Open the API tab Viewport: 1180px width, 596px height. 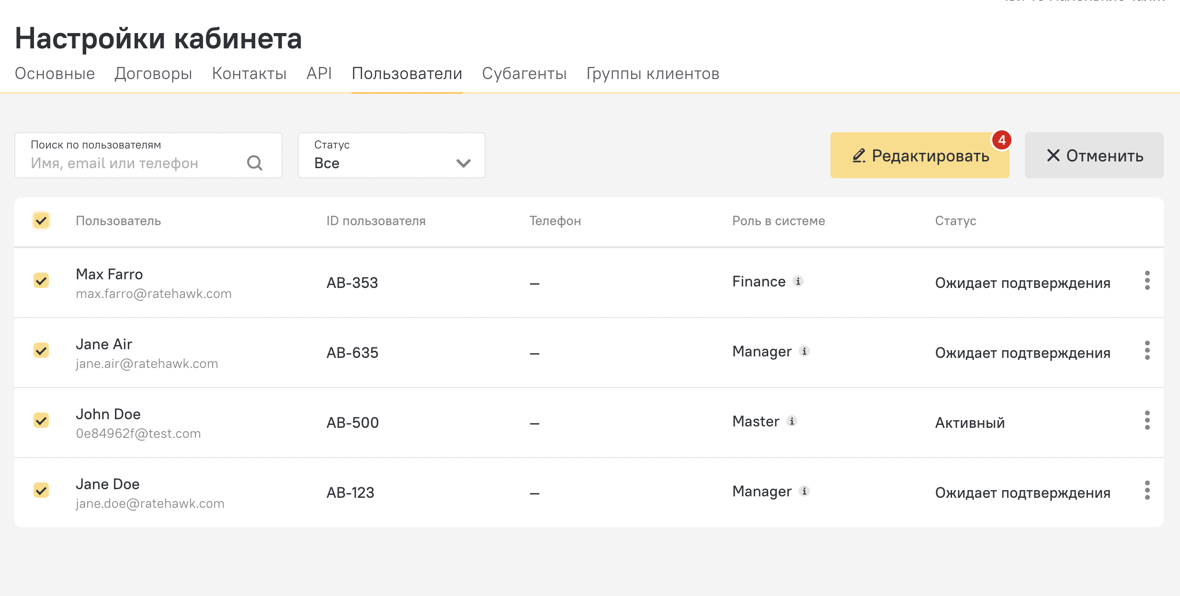coord(319,74)
